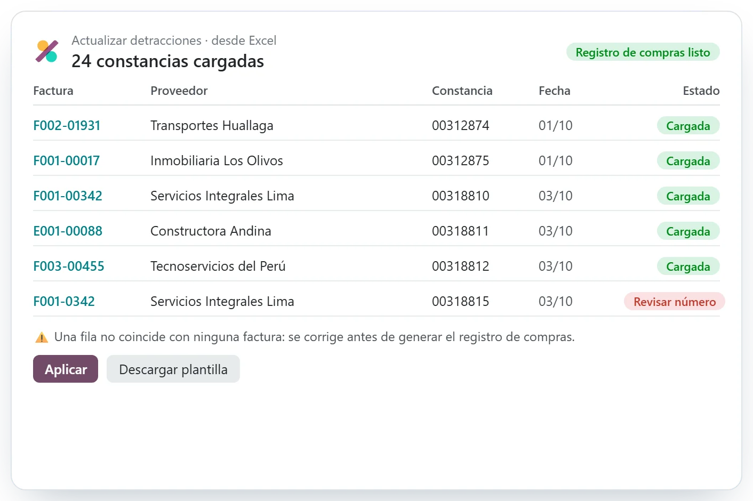Click Servicios Integrales Lima in F001-00342 row

coord(222,196)
